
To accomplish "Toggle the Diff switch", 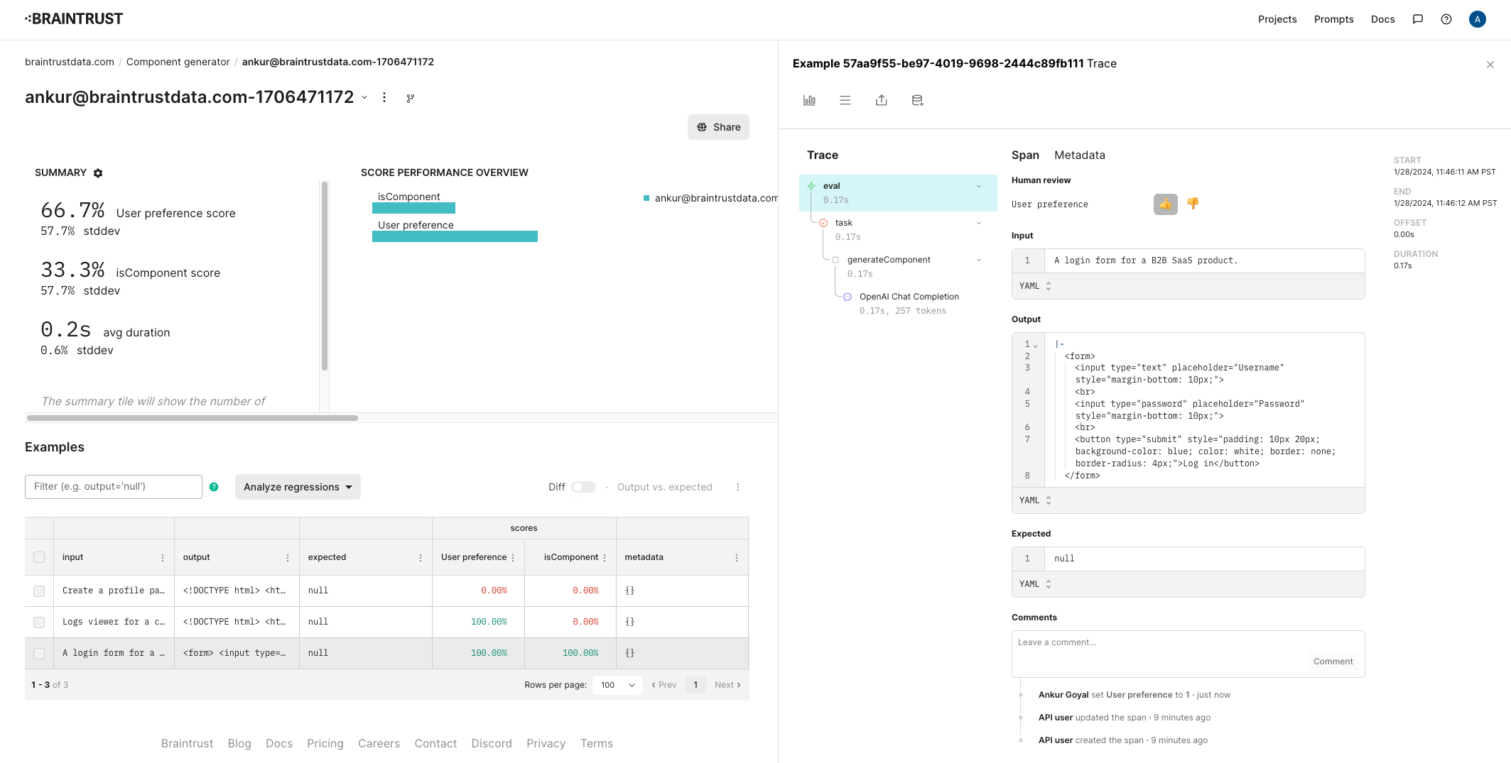I will click(583, 487).
